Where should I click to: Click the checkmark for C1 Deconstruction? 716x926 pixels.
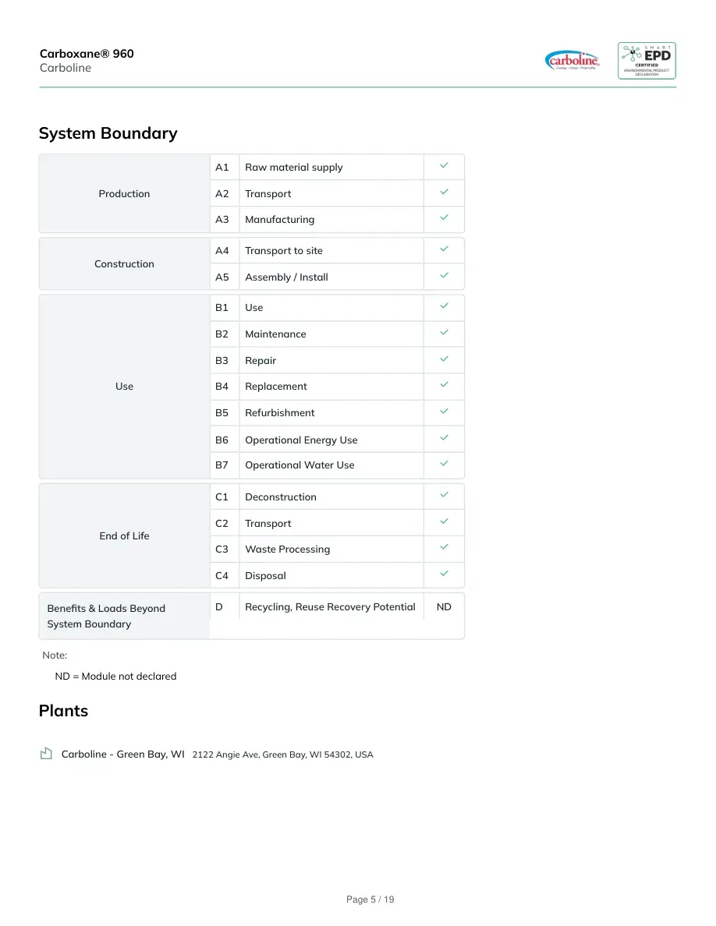[x=444, y=495]
